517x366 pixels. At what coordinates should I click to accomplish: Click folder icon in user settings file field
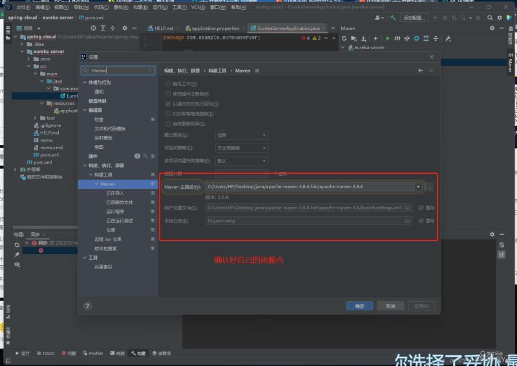point(407,208)
